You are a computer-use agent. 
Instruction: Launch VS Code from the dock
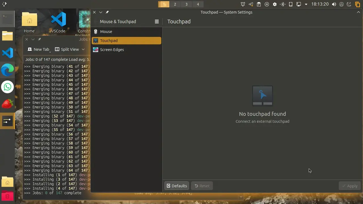7,53
